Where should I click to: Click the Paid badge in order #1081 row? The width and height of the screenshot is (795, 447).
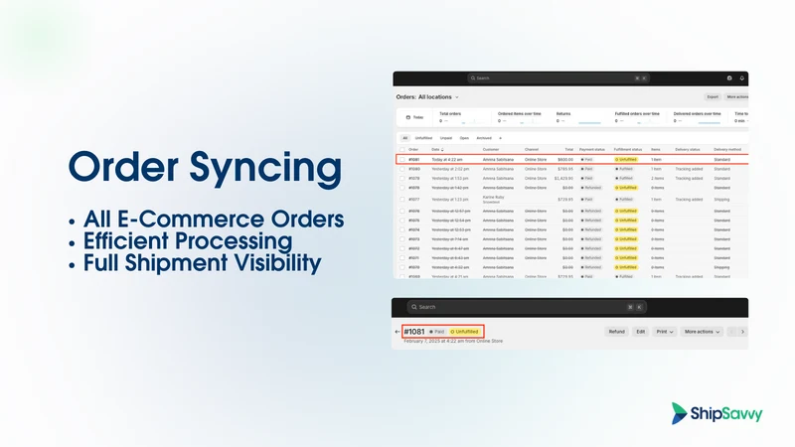coord(586,159)
